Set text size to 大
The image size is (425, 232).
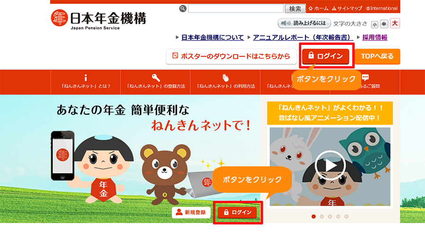point(395,24)
